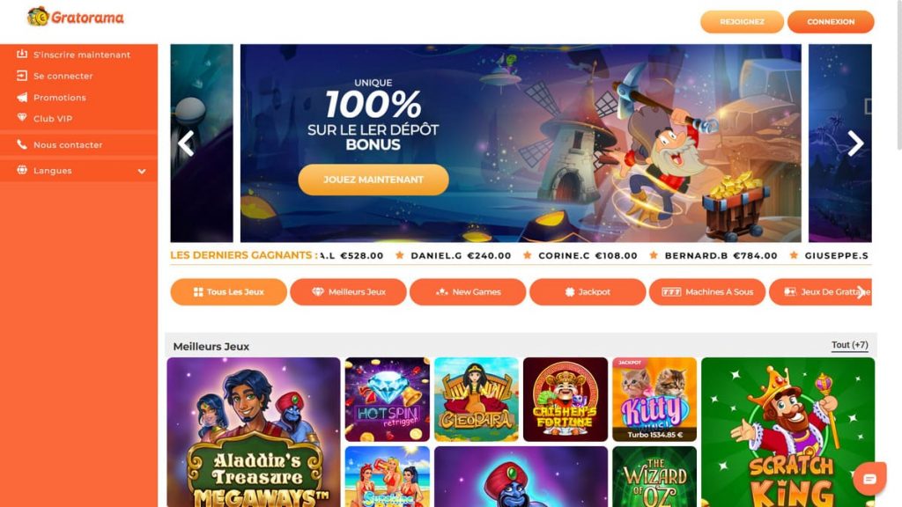Click the Gratorama logo
Viewport: 902px width, 507px height.
coord(76,18)
